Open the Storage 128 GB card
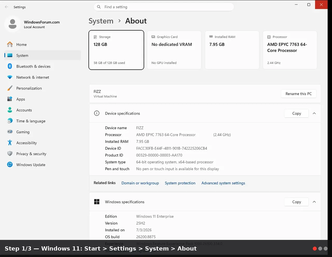This screenshot has height=257, width=332. click(x=116, y=50)
